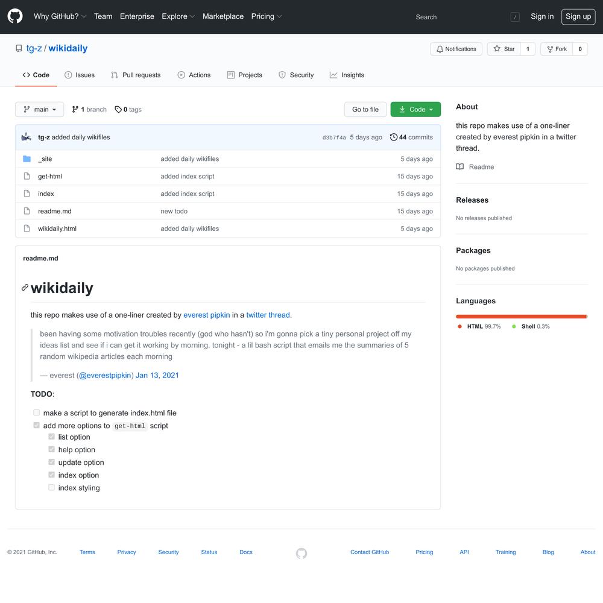The height and width of the screenshot is (603, 603).
Task: Open the Issues tab
Action: click(80, 75)
